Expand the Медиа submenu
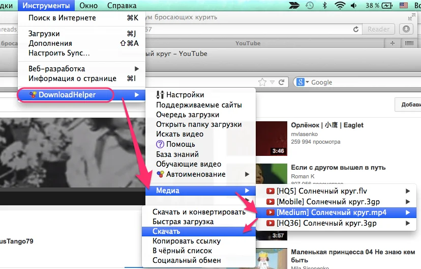Image resolution: width=421 pixels, height=269 pixels. pyautogui.click(x=200, y=191)
